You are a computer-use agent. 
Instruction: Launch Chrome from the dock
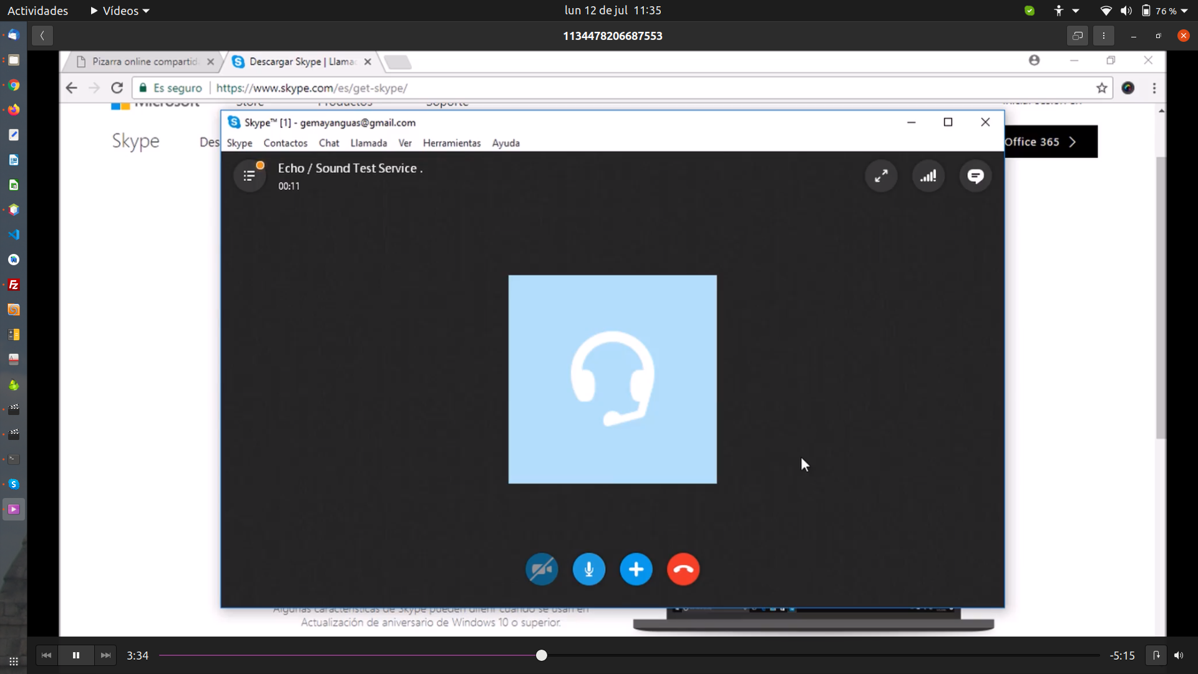click(x=14, y=85)
